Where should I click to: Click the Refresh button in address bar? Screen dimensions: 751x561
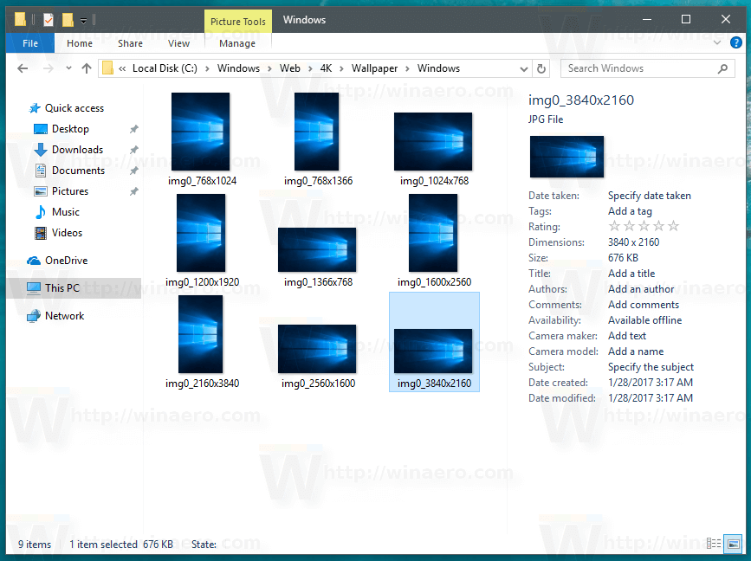542,68
